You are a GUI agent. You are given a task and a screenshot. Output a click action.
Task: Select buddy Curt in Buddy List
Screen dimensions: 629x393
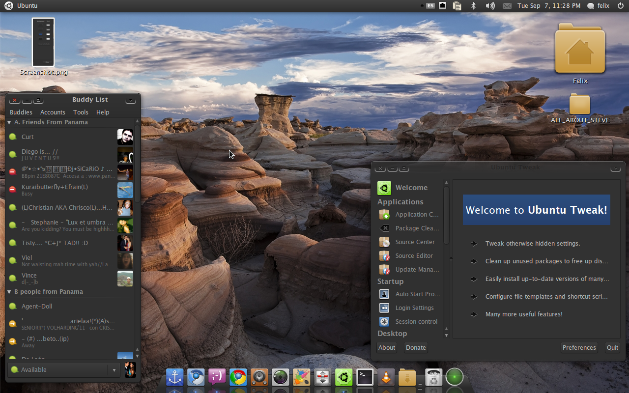click(70, 137)
